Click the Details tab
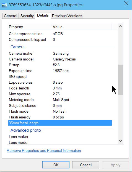Viewport: 132px width, 172px height. pos(43,15)
